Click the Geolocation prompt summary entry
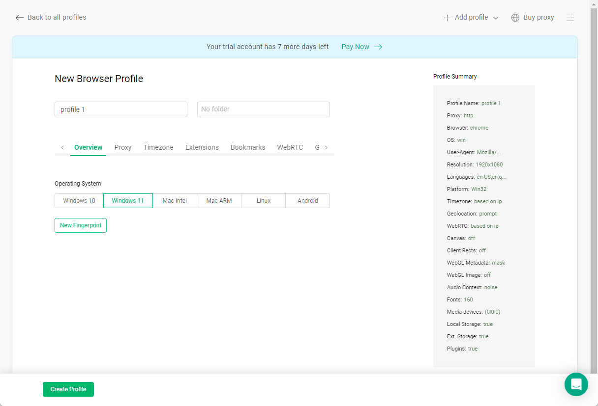598x406 pixels. [x=472, y=214]
